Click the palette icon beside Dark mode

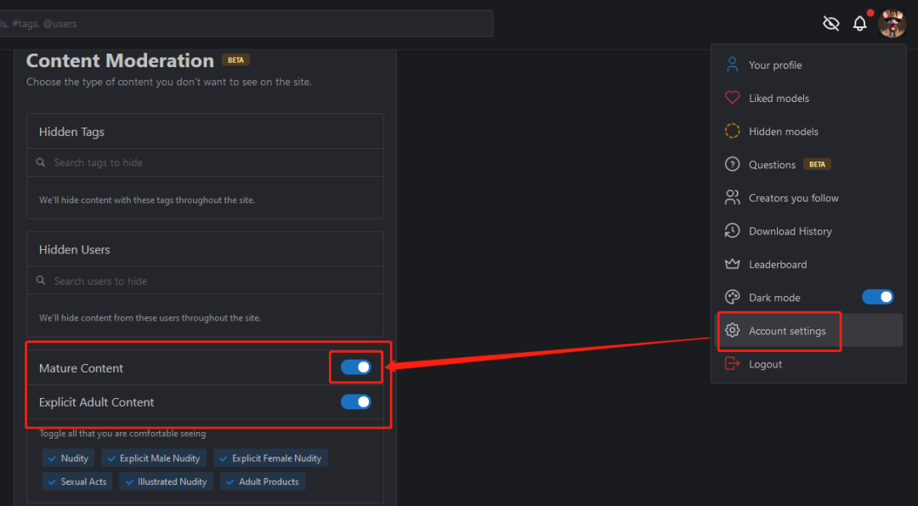pos(732,298)
